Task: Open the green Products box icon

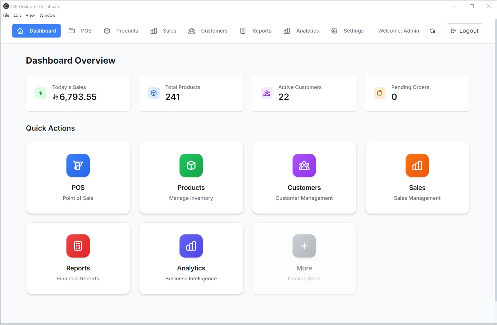Action: (x=191, y=165)
